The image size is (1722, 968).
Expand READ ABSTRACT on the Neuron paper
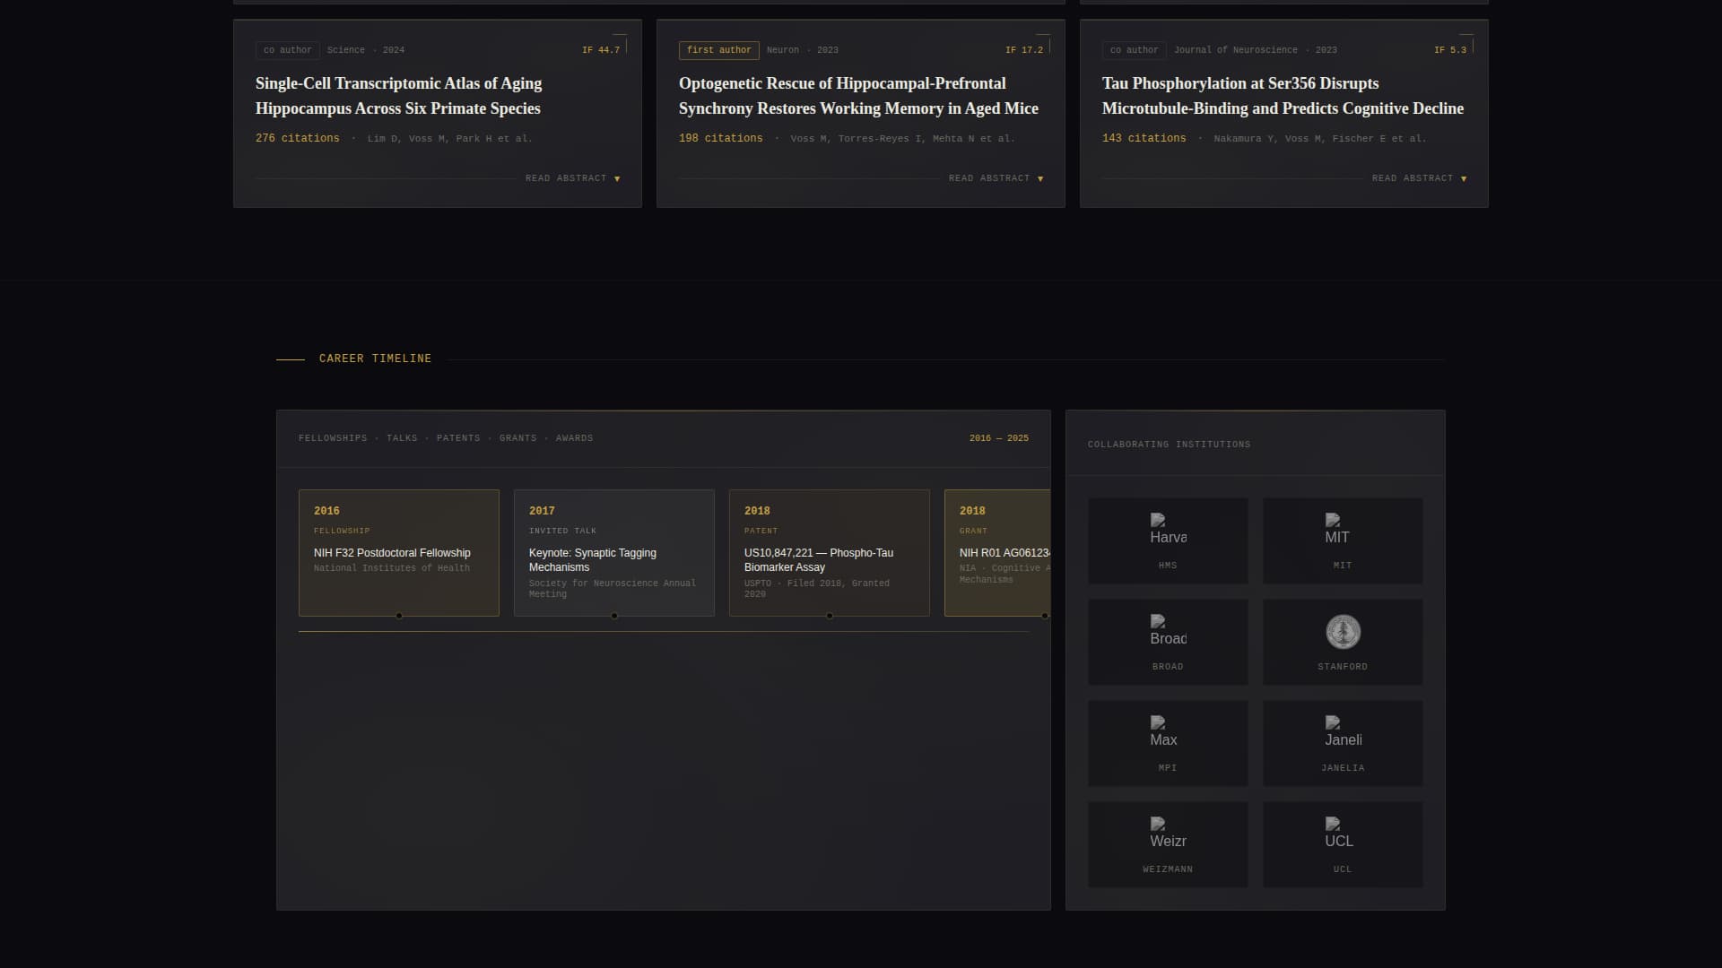tap(996, 177)
